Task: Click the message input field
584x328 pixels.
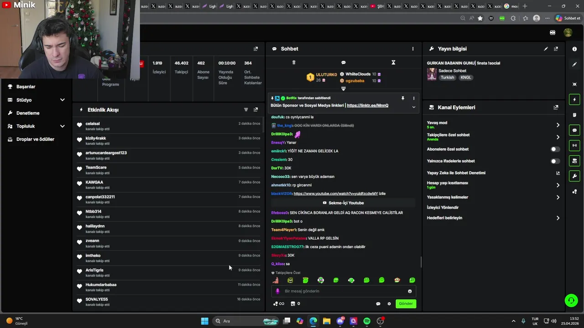Action: click(x=343, y=291)
